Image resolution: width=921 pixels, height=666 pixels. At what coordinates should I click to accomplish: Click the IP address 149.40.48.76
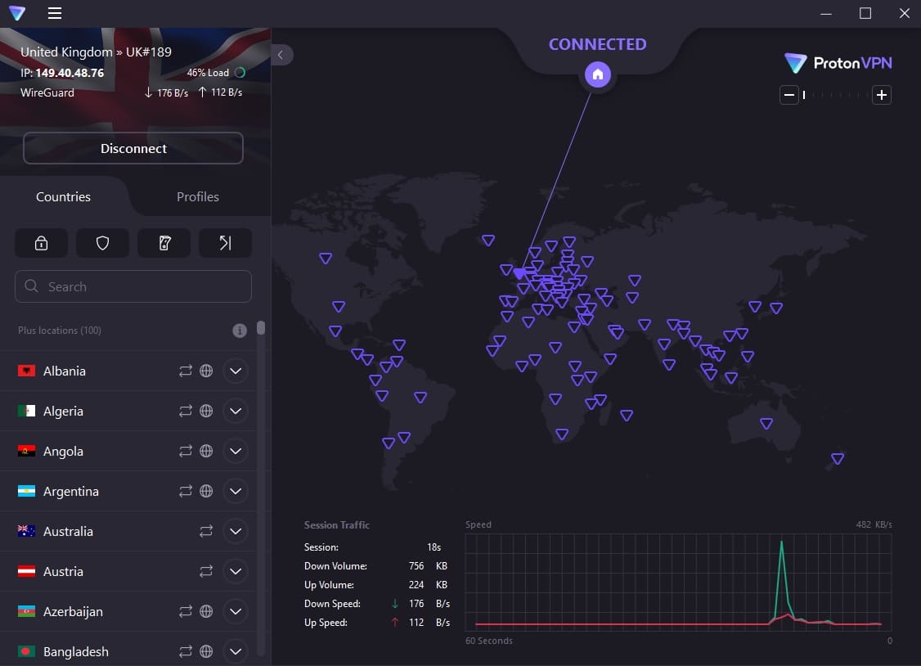point(70,73)
